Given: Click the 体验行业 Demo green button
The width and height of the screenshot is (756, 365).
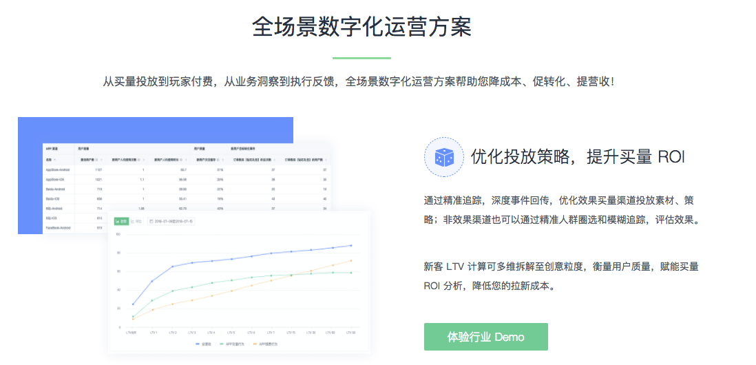Looking at the screenshot, I should click(x=486, y=337).
